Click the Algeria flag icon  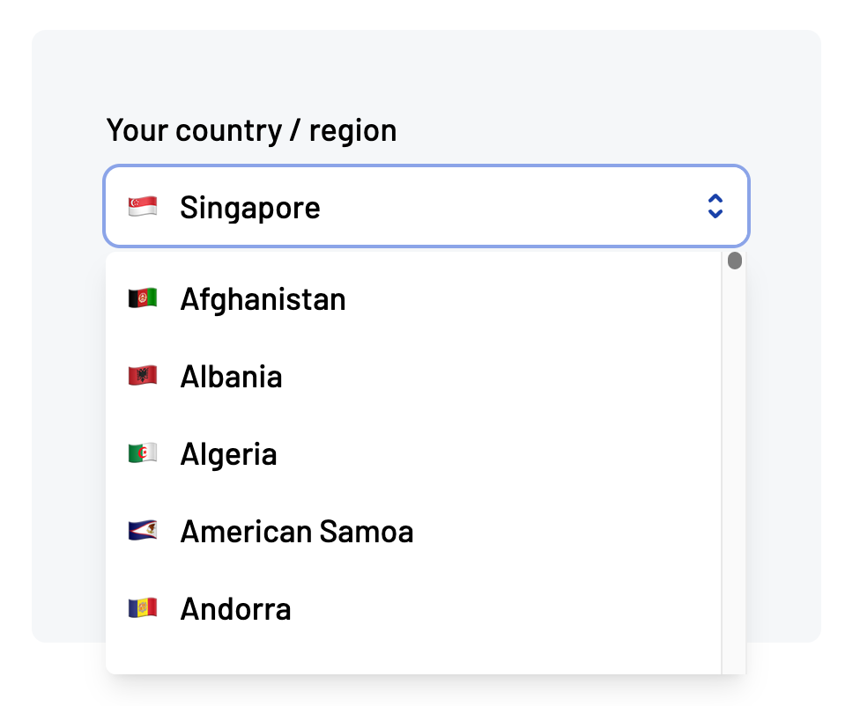pyautogui.click(x=142, y=453)
